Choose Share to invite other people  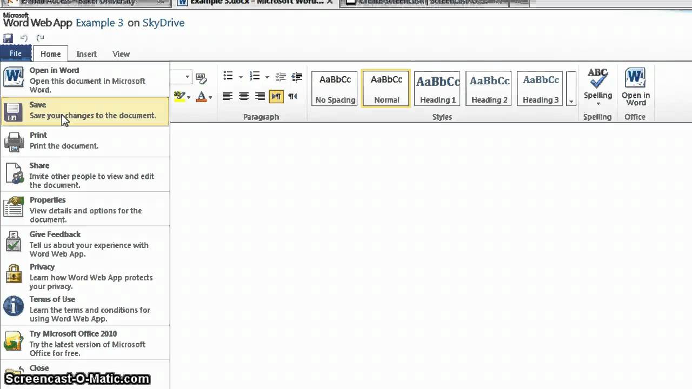pos(85,175)
